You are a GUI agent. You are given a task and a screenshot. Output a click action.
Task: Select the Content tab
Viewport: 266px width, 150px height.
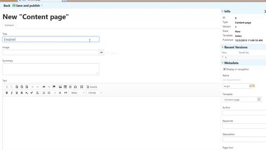point(9,25)
